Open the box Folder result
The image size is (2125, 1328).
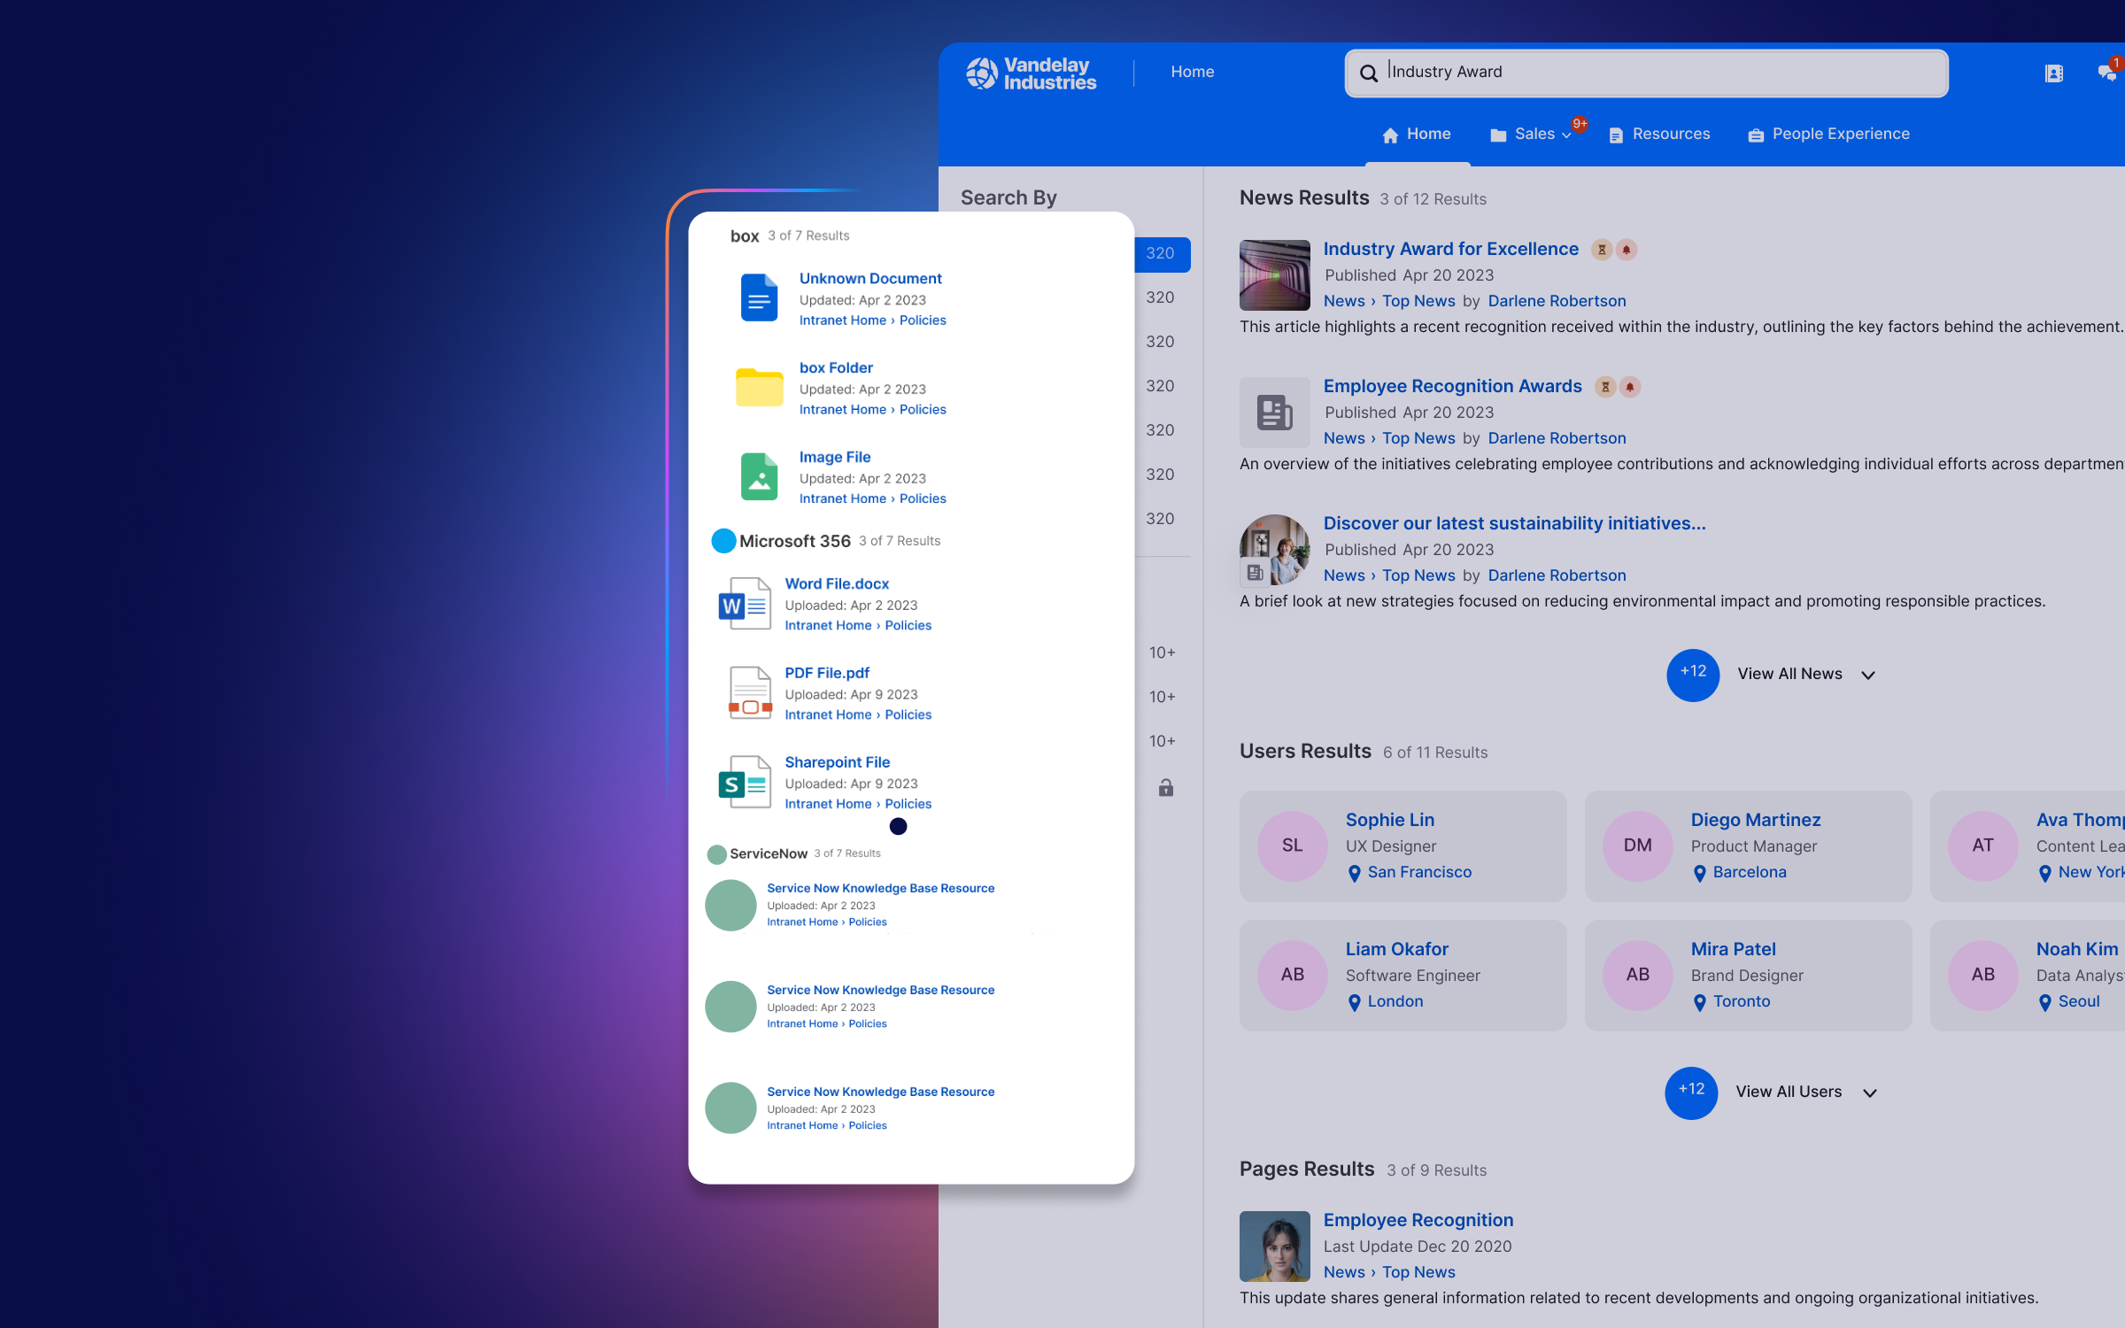[x=836, y=368]
